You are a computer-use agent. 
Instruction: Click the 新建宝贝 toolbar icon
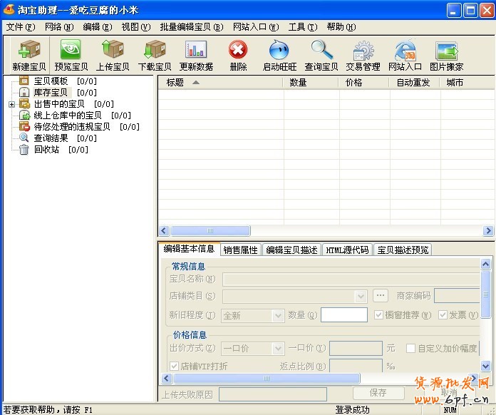(30, 51)
